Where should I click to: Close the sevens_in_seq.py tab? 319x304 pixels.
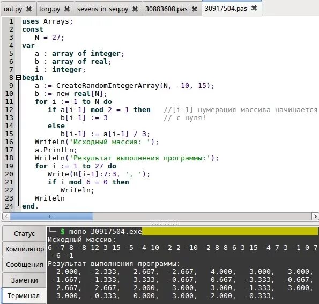click(135, 9)
